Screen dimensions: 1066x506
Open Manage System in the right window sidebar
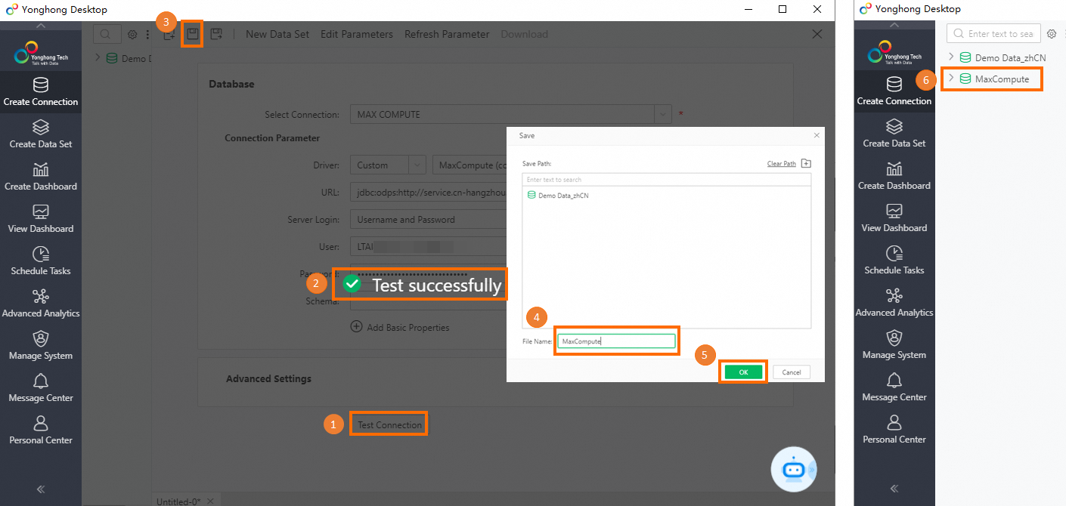click(894, 345)
